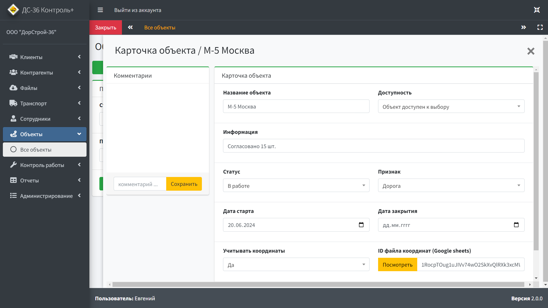The image size is (548, 308).
Task: Close the object card with X
Action: 531,51
